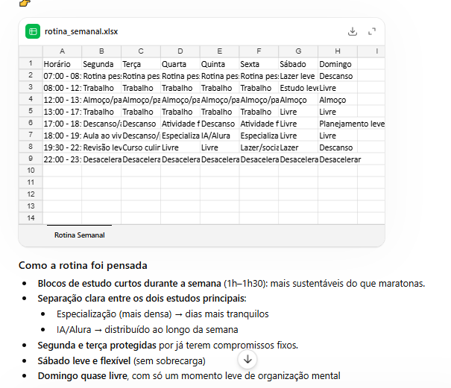Screen dimensions: 451x388
Task: Select the Planejamento leve cell
Action: [x=338, y=124]
